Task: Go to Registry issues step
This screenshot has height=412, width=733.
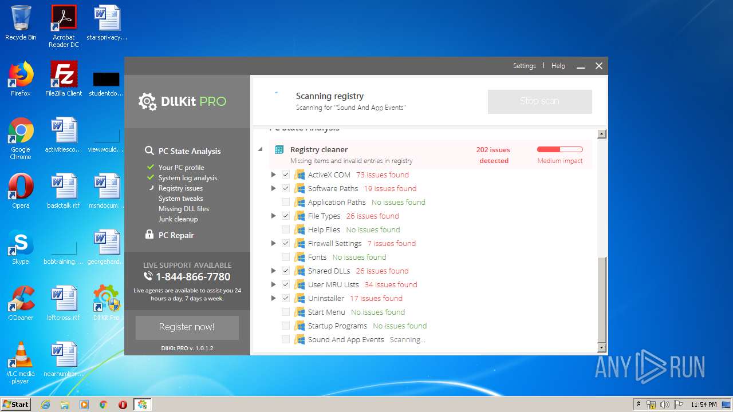Action: [180, 188]
